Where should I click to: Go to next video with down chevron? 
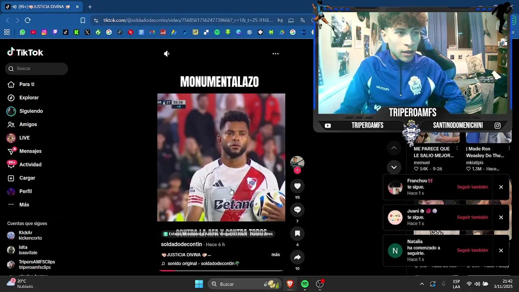click(x=394, y=167)
